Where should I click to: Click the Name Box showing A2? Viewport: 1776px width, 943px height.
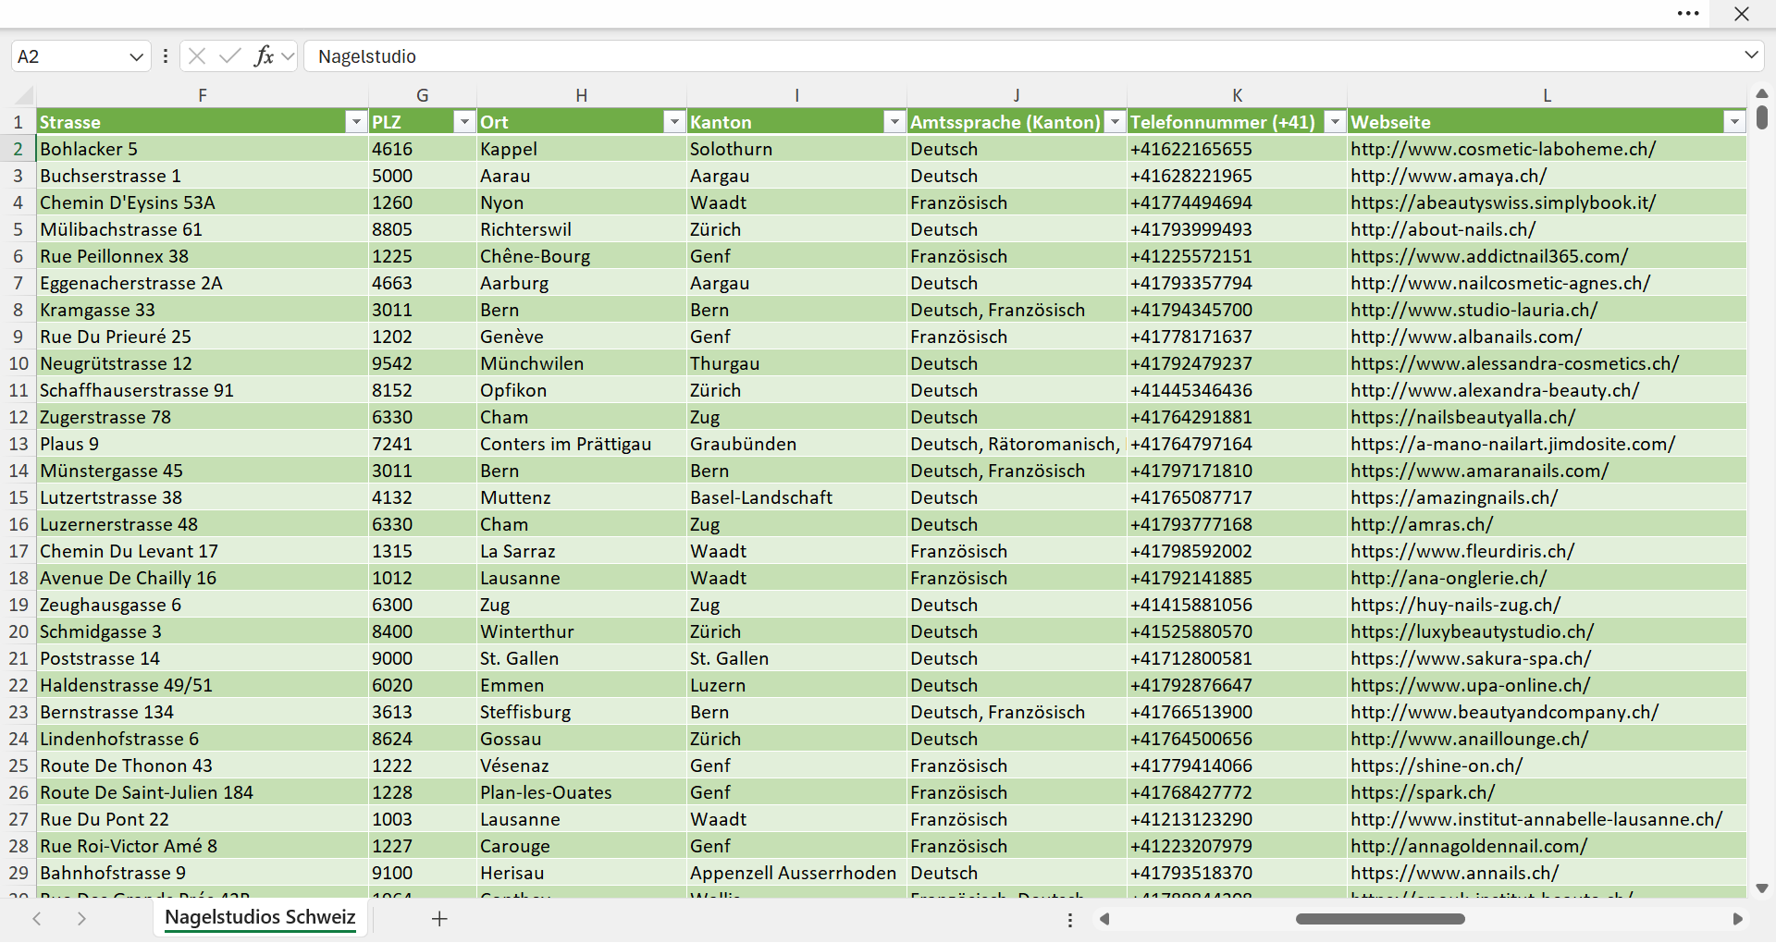[69, 56]
